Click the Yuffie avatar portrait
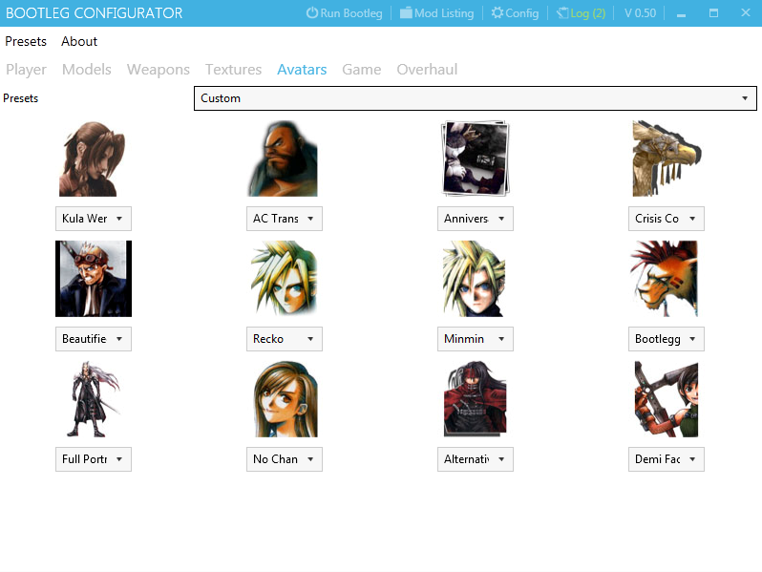 pos(667,398)
